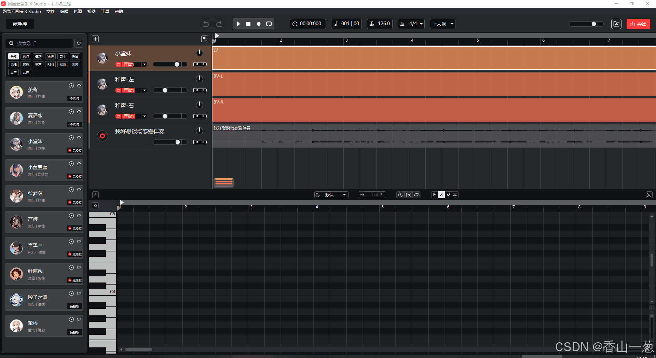Favorite singer 徐梦甜 with star icon
The height and width of the screenshot is (358, 656).
pyautogui.click(x=79, y=190)
